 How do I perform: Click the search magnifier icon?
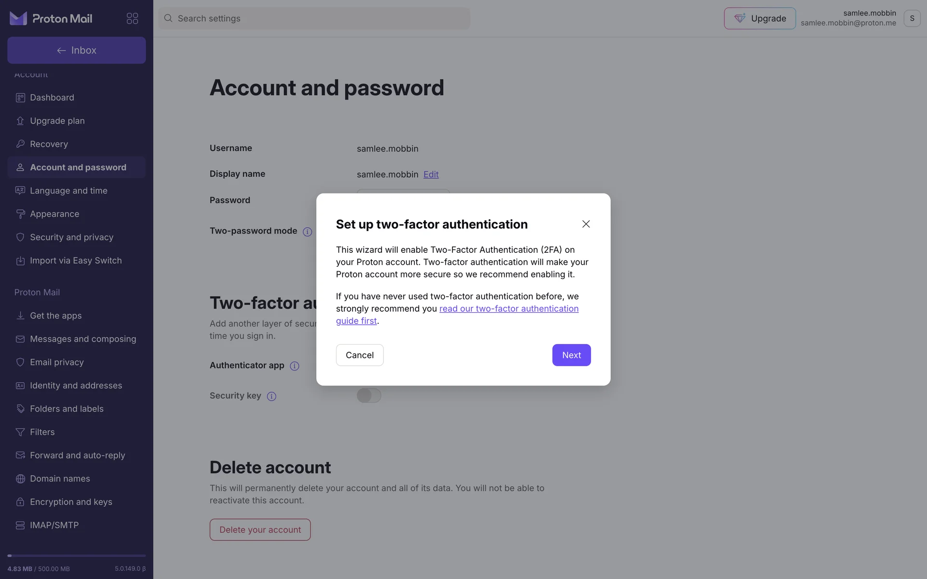(168, 18)
